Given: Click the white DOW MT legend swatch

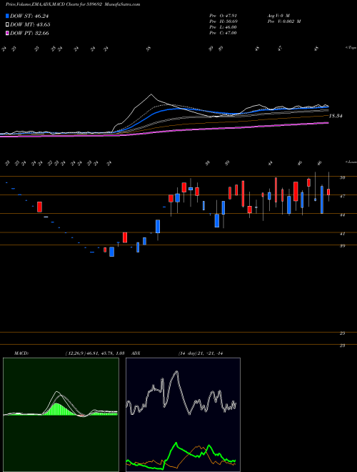Looking at the screenshot, I should pos(8,25).
